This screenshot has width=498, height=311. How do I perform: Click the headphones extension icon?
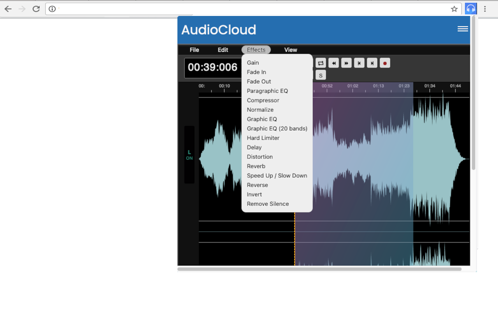(x=471, y=9)
